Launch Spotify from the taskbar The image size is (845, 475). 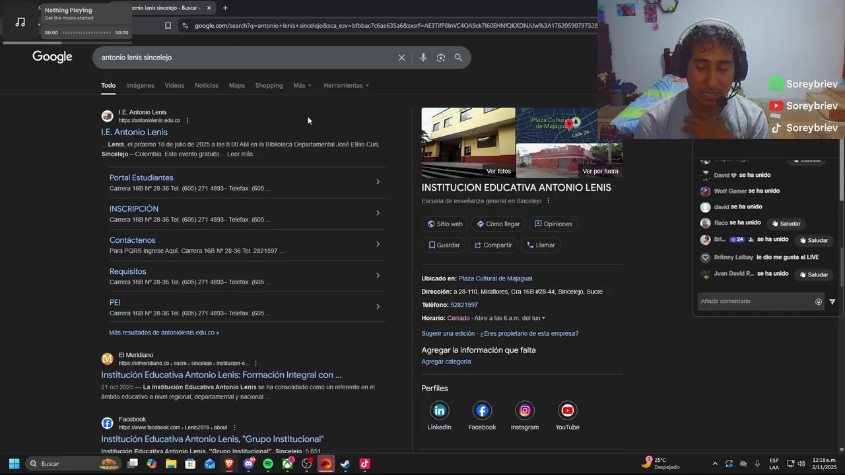click(268, 464)
